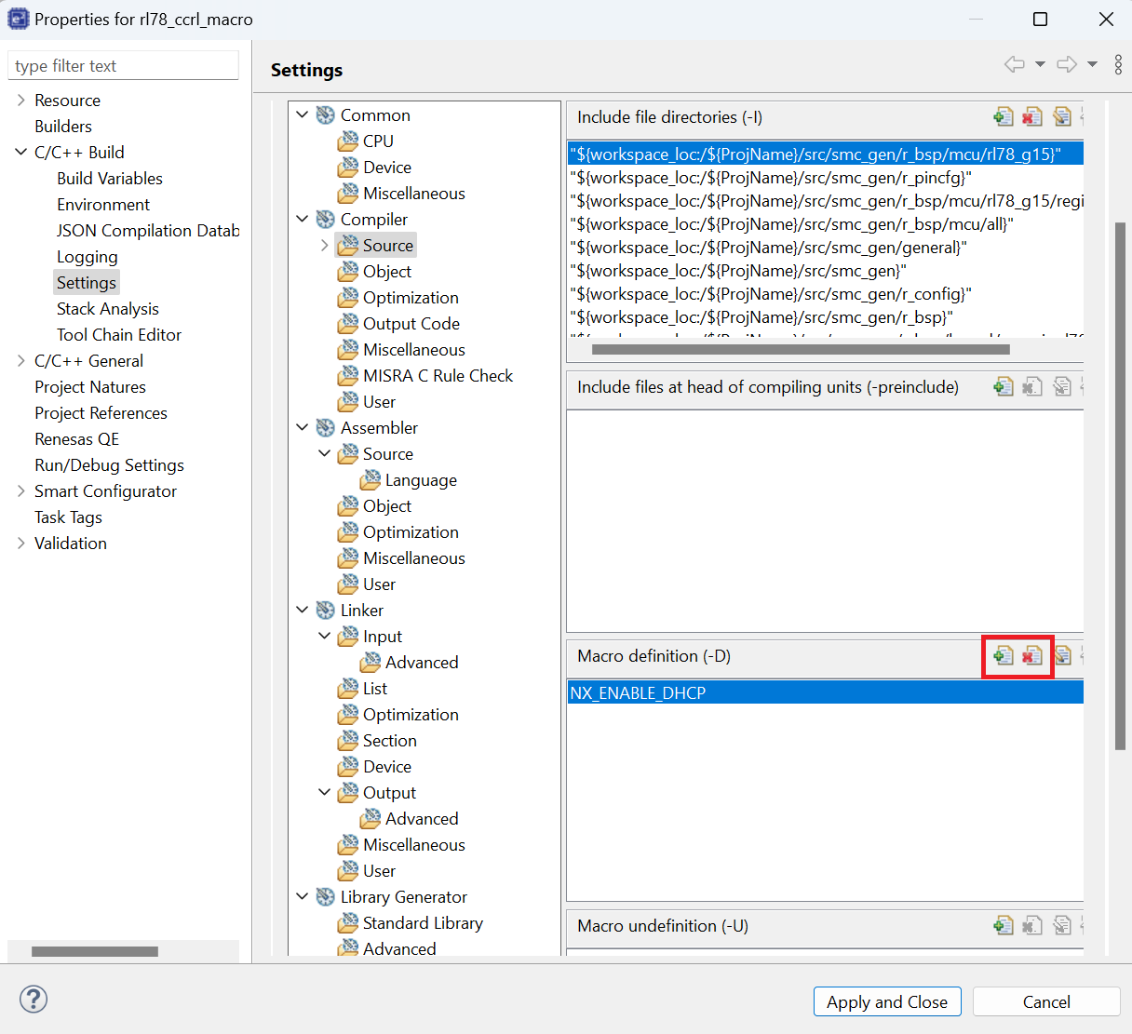Screen dimensions: 1132x1034
Task: Click settings panel vertical scrollbar
Action: click(x=1120, y=486)
